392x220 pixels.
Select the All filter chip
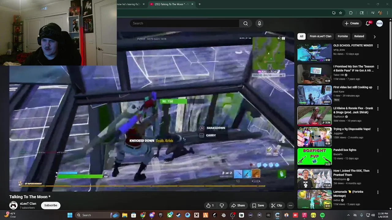coord(301,36)
